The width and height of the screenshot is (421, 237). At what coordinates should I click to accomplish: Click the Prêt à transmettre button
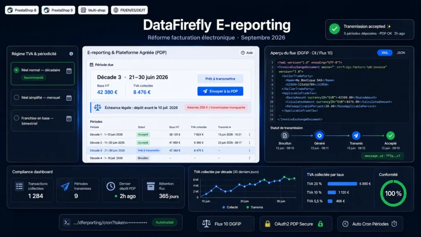(220, 79)
